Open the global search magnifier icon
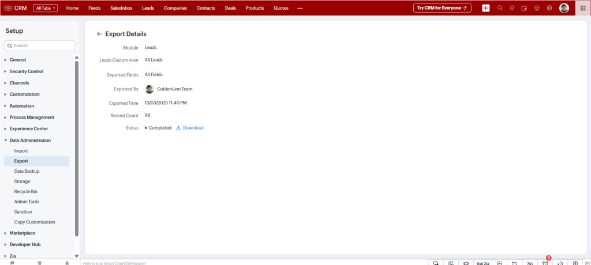The image size is (591, 265). (500, 8)
